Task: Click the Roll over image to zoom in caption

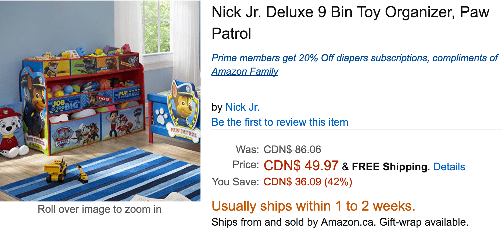Action: pyautogui.click(x=99, y=209)
